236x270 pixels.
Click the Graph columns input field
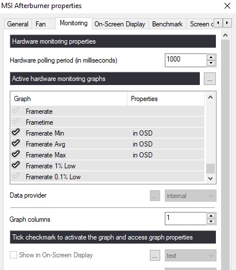tap(185, 218)
